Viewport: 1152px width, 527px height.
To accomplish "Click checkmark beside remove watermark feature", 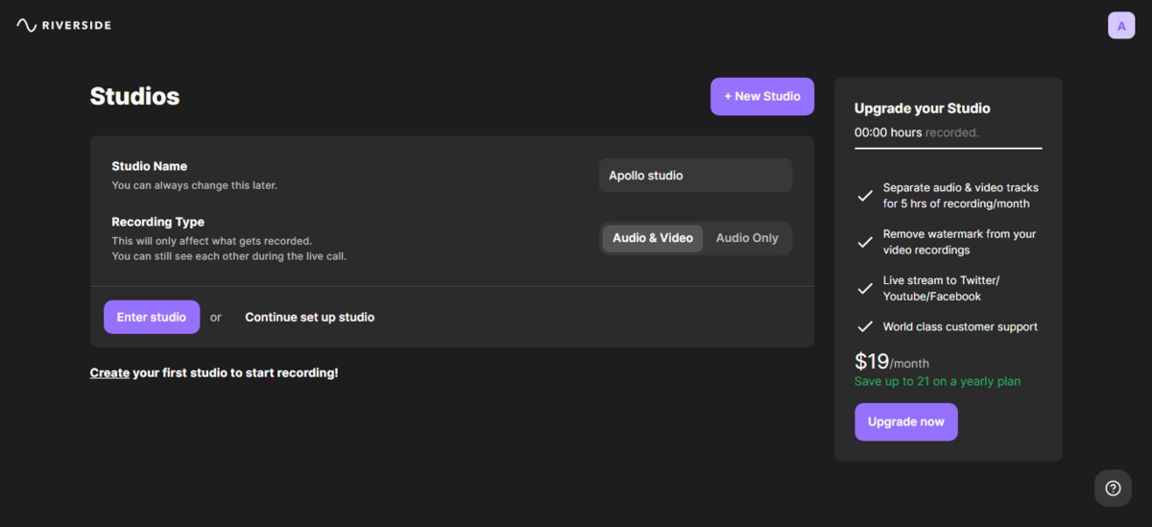I will (864, 242).
